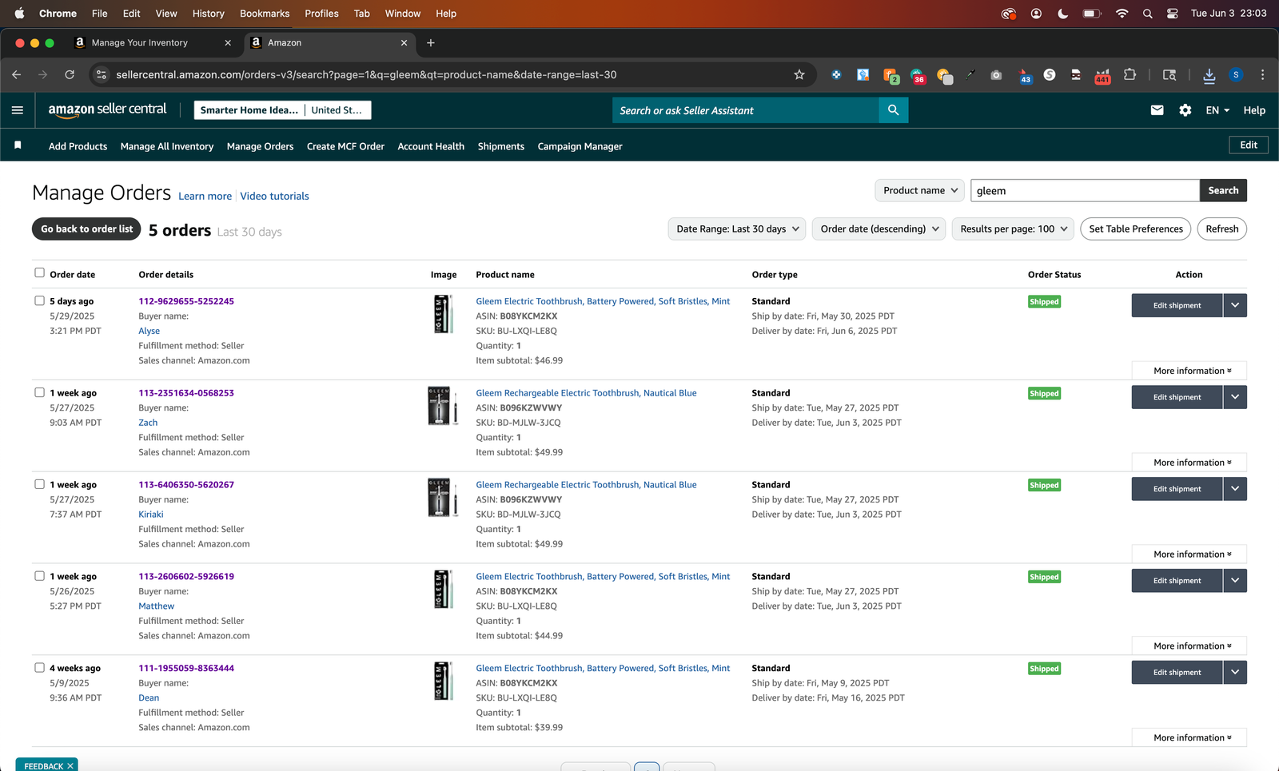This screenshot has width=1279, height=771.
Task: Click the product image for order 111-1955059-8363444
Action: click(x=443, y=681)
